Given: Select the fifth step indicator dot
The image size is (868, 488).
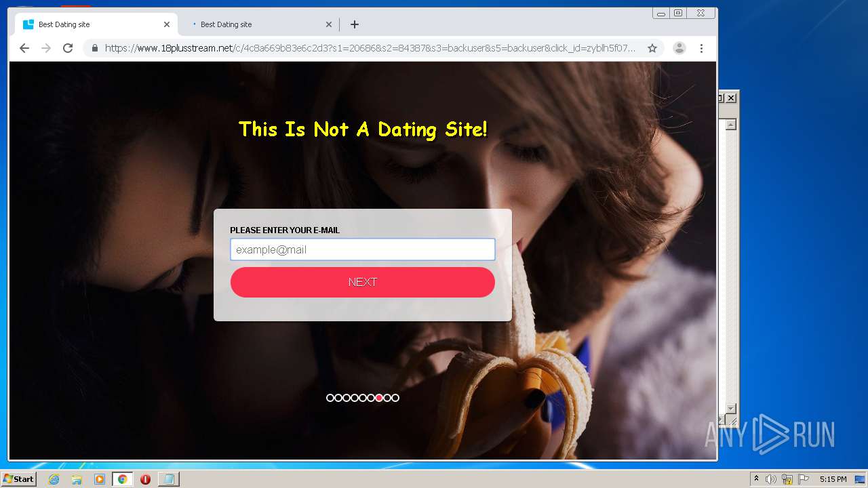Looking at the screenshot, I should click(x=363, y=398).
